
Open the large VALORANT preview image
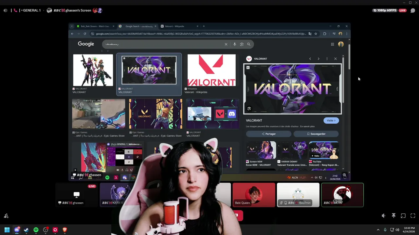pyautogui.click(x=292, y=89)
